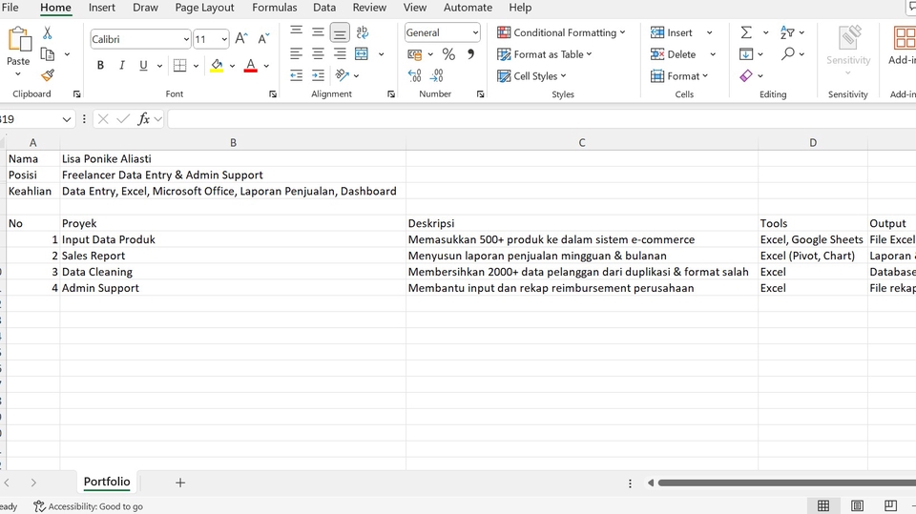Select the Portfolio sheet tab
Viewport: 916px width, 514px height.
(107, 483)
